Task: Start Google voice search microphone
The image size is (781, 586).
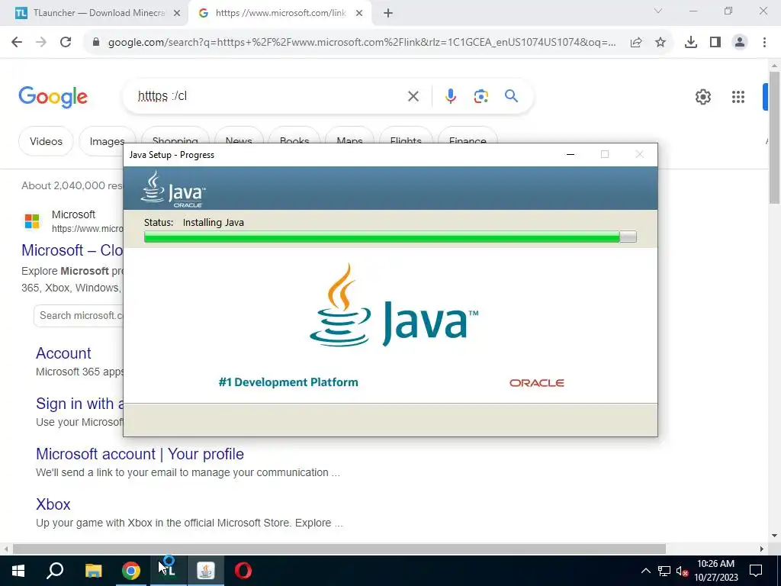Action: pyautogui.click(x=450, y=96)
